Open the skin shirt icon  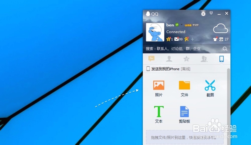point(215,39)
